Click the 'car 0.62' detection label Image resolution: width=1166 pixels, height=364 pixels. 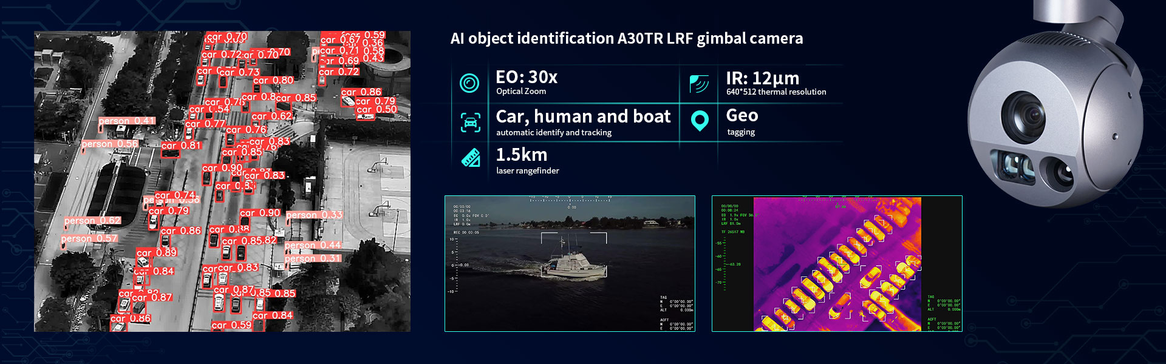pyautogui.click(x=271, y=116)
